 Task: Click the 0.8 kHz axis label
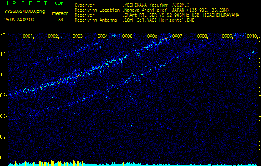pos(3,116)
